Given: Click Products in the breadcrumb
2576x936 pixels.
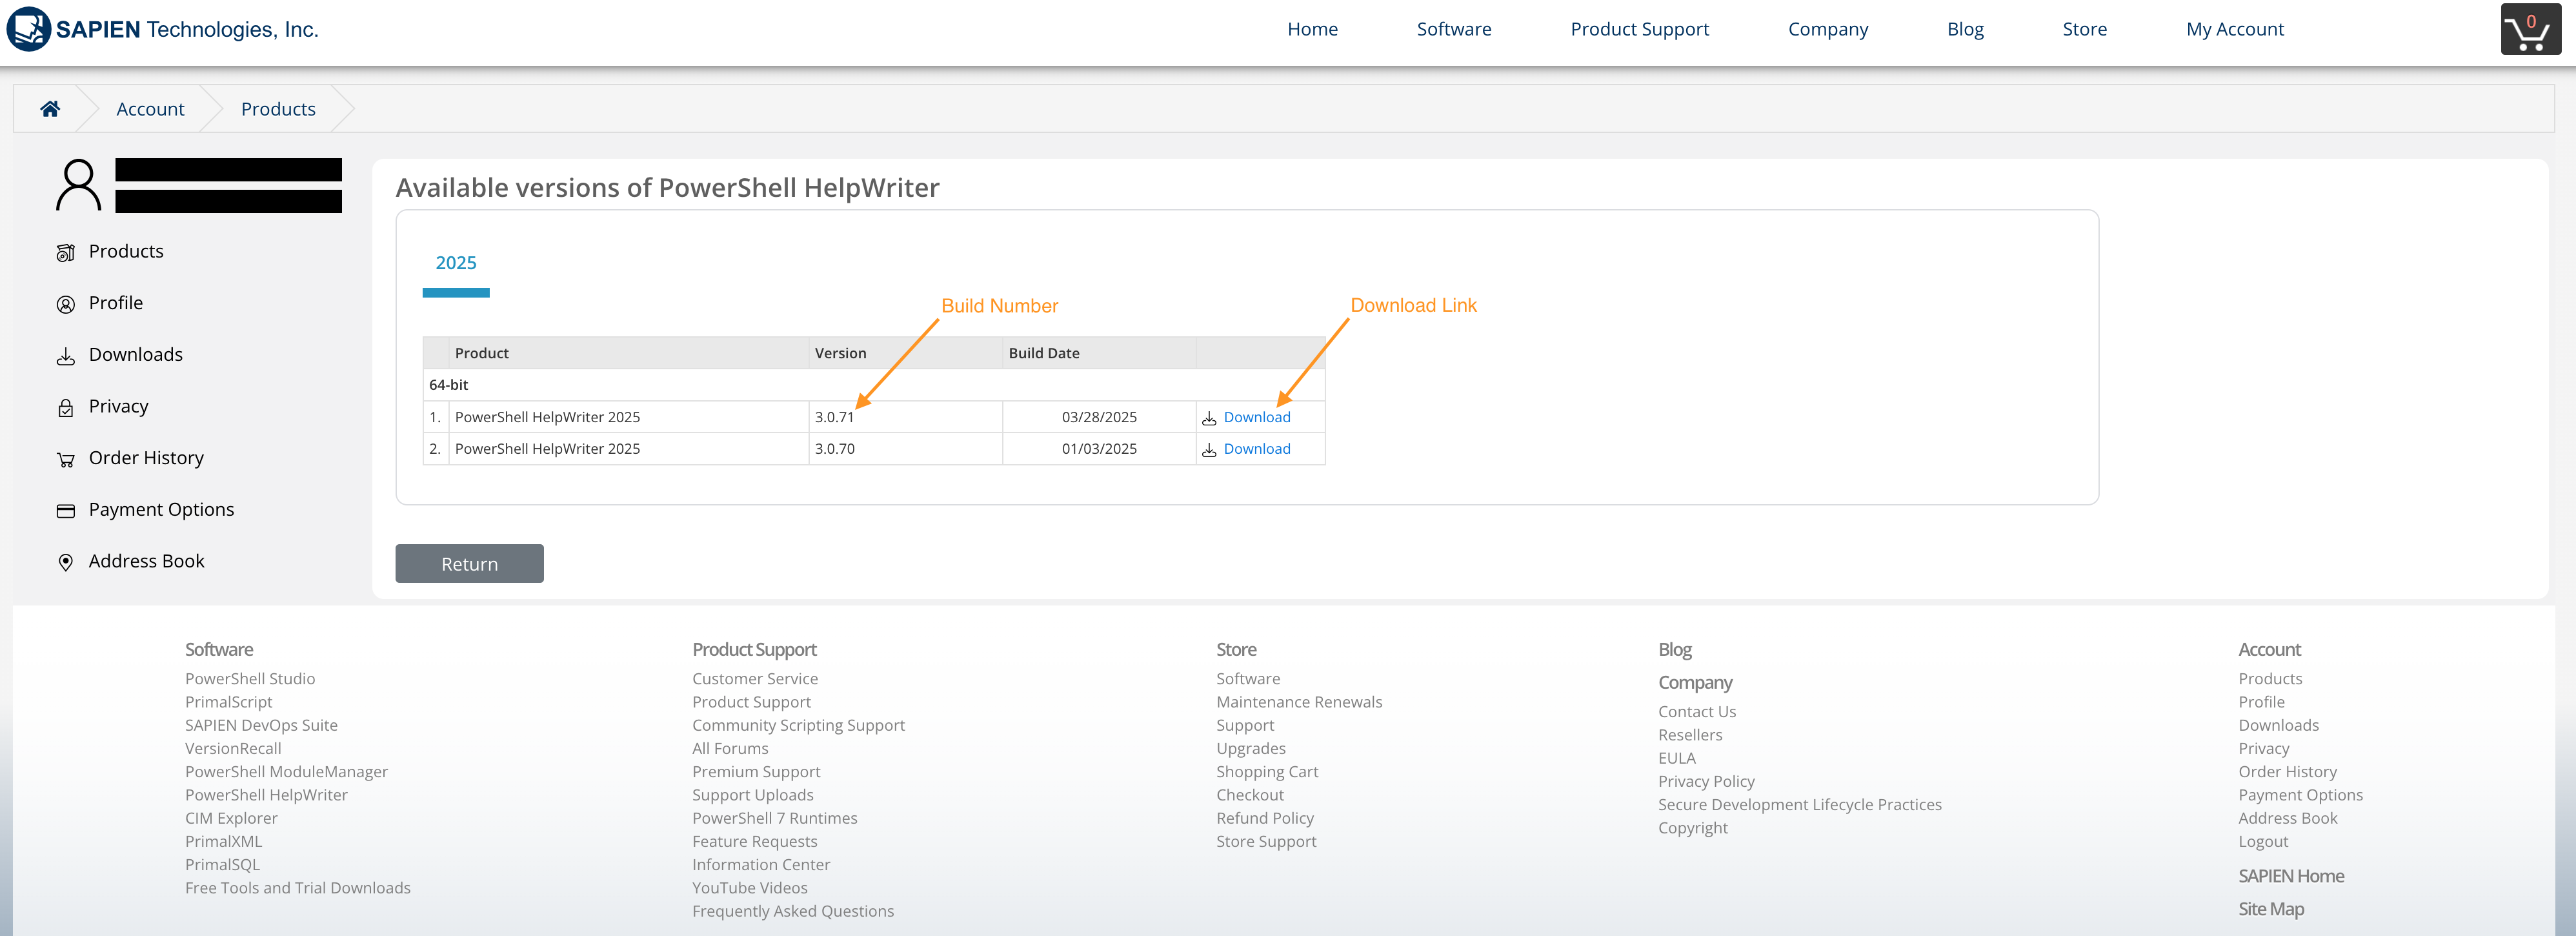Looking at the screenshot, I should coord(278,109).
